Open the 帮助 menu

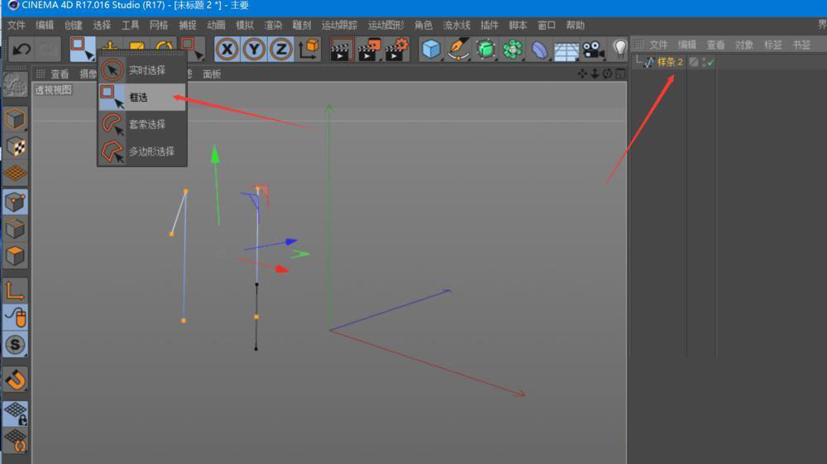click(575, 26)
